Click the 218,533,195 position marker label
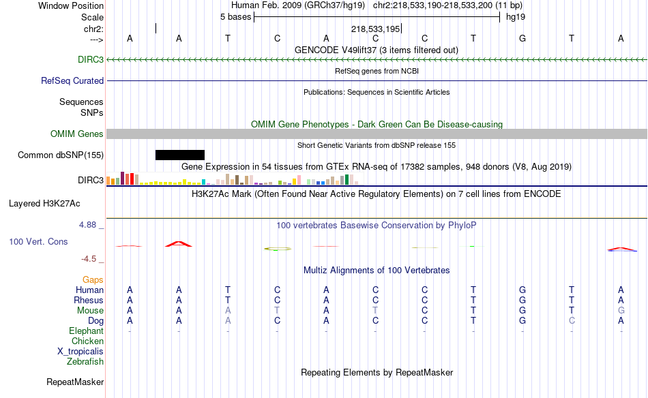Screen dimensions: 648x398 [375, 29]
